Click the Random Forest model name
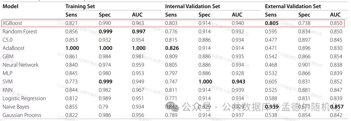Screen dimensions: 351x121 click(20, 32)
